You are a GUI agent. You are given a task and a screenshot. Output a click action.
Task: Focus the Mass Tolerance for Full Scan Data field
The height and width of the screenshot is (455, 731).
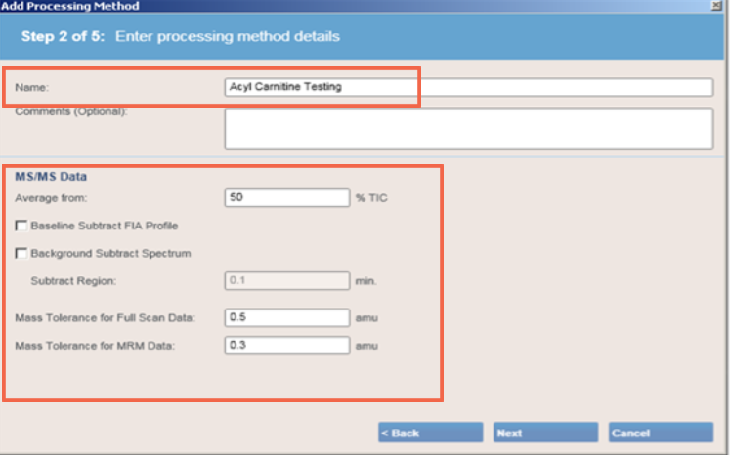click(286, 317)
